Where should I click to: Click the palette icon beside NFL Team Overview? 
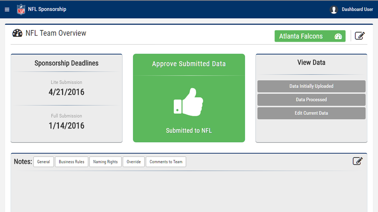click(17, 33)
